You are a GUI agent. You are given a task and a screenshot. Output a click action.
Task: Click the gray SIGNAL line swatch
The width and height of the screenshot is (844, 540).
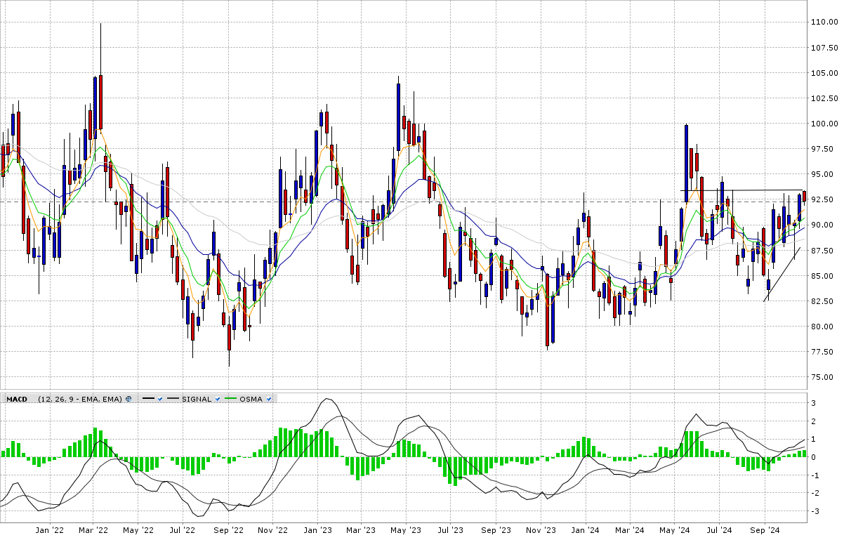click(173, 399)
